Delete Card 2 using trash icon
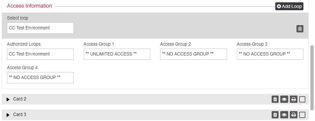The height and width of the screenshot is (121, 315). (275, 99)
